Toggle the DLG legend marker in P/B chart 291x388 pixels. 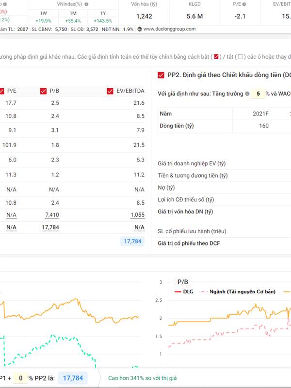pos(178,291)
